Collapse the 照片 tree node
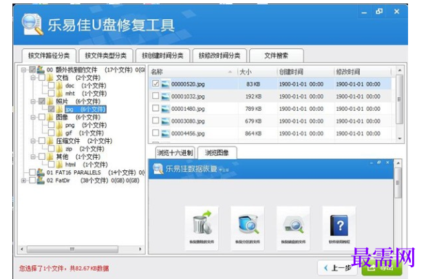The height and width of the screenshot is (279, 428). pyautogui.click(x=33, y=102)
